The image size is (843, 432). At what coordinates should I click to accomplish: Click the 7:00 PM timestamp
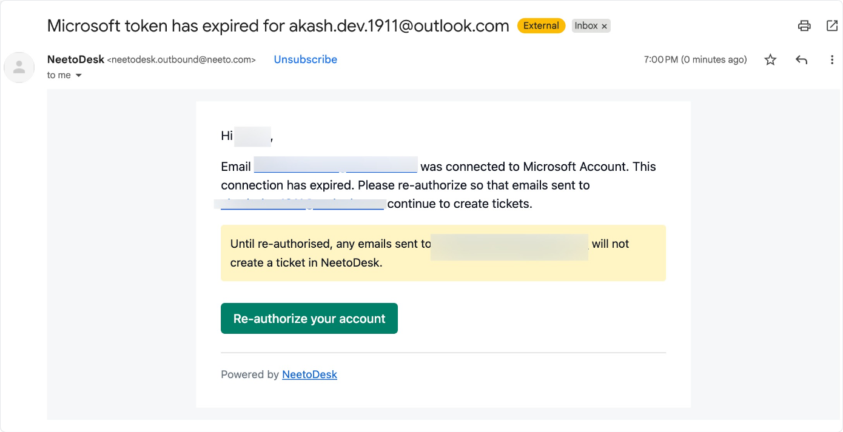pyautogui.click(x=695, y=59)
